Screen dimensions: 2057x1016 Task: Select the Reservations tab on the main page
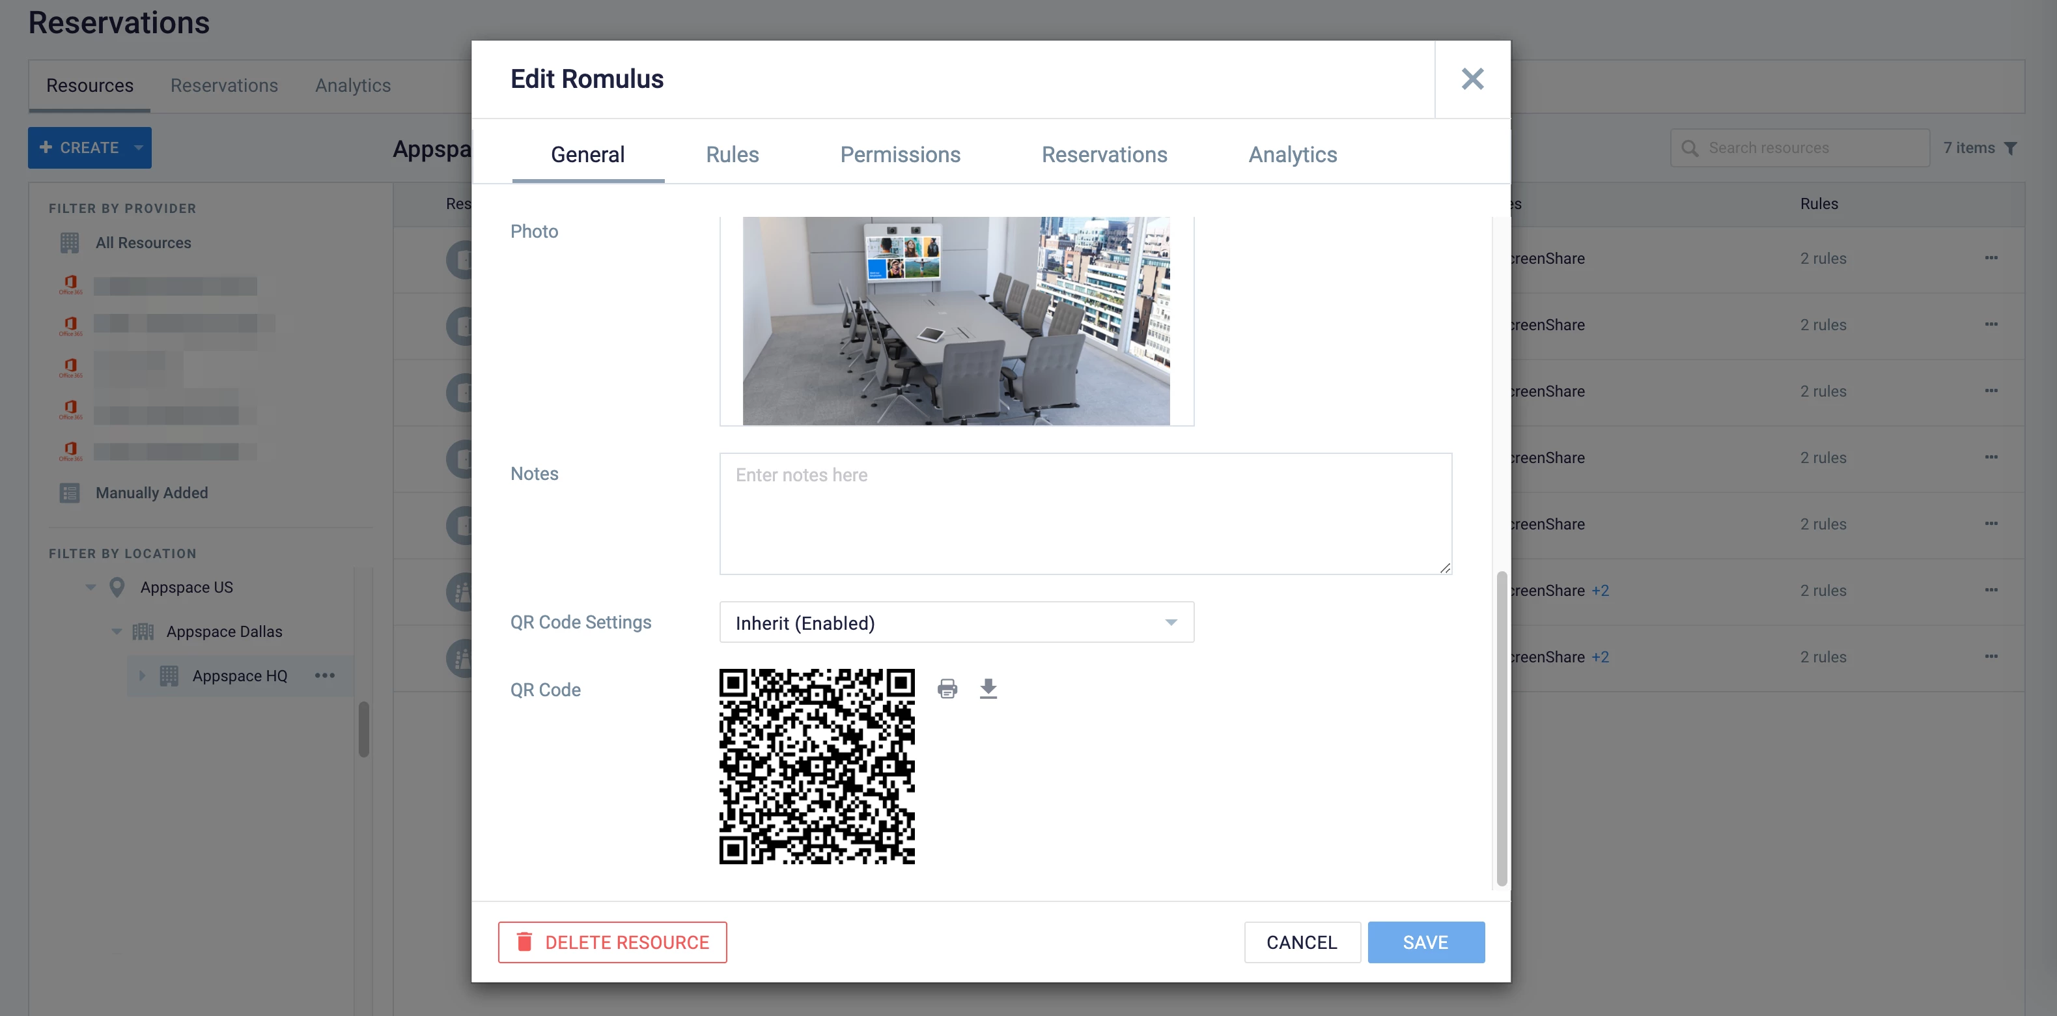click(x=225, y=85)
